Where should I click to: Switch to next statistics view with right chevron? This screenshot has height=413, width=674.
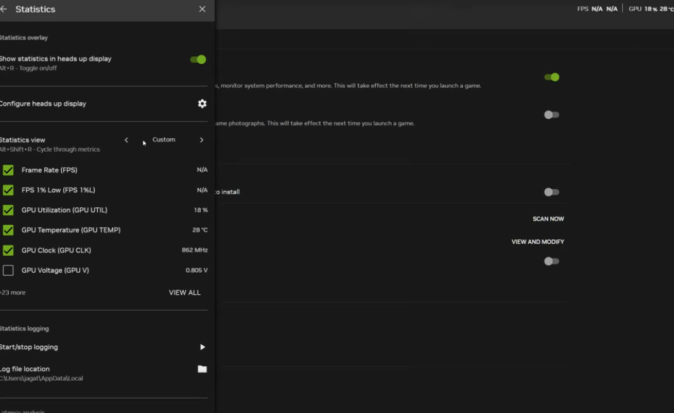(201, 140)
